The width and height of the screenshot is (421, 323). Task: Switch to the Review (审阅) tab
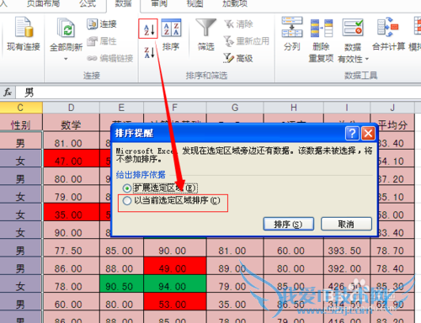pos(159,4)
